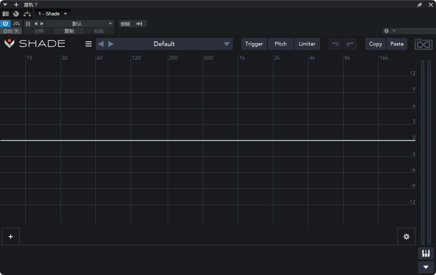436x275 pixels.
Task: Click the 16k frequency label
Action: [x=384, y=58]
